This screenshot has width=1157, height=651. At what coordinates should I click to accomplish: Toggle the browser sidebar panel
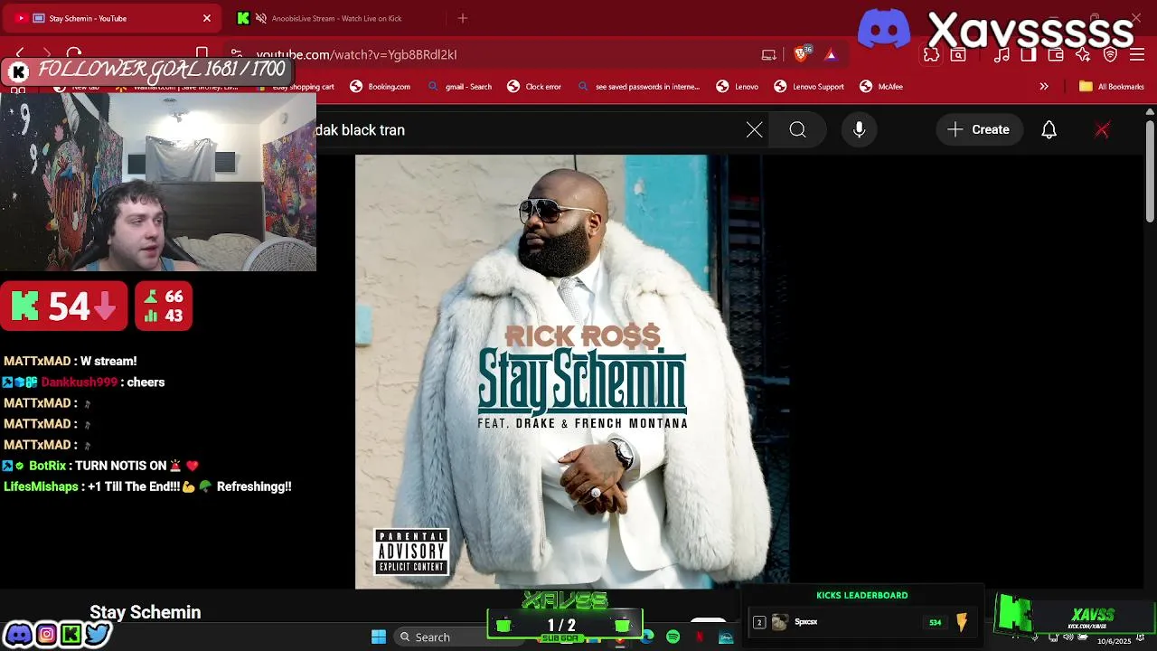tap(1029, 54)
